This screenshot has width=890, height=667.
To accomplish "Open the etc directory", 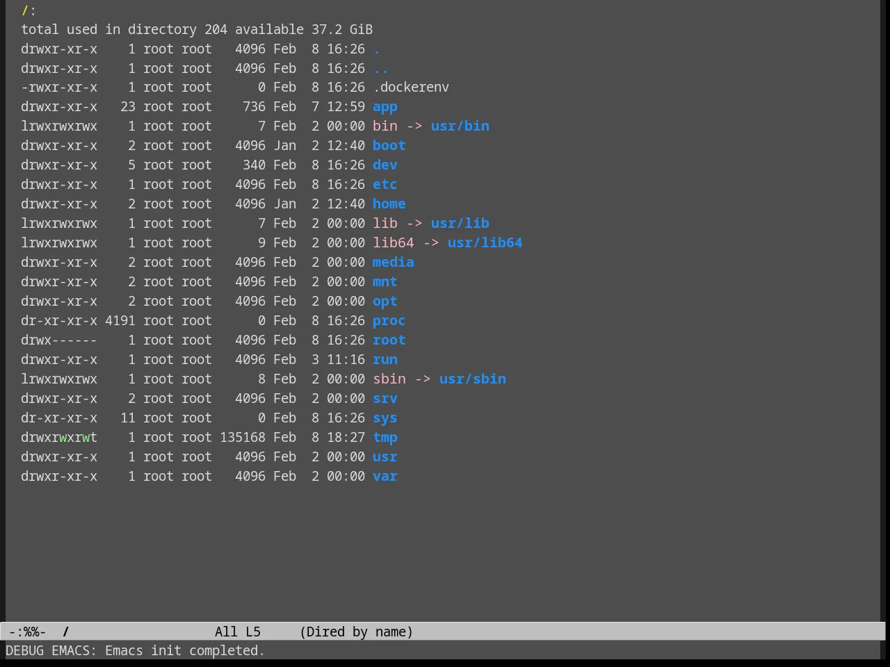I will (385, 185).
